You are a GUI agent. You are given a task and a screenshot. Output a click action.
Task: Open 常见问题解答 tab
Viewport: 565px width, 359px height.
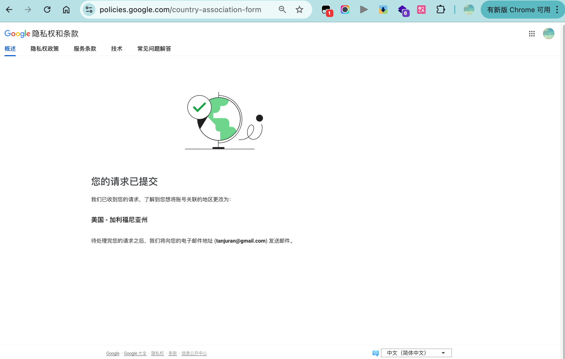pos(154,49)
